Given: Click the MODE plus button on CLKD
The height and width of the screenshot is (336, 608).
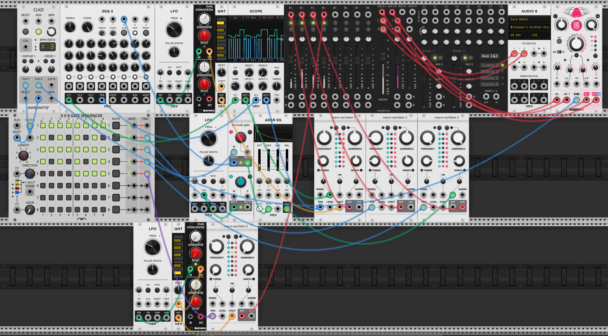Looking at the screenshot, I should tap(53, 61).
